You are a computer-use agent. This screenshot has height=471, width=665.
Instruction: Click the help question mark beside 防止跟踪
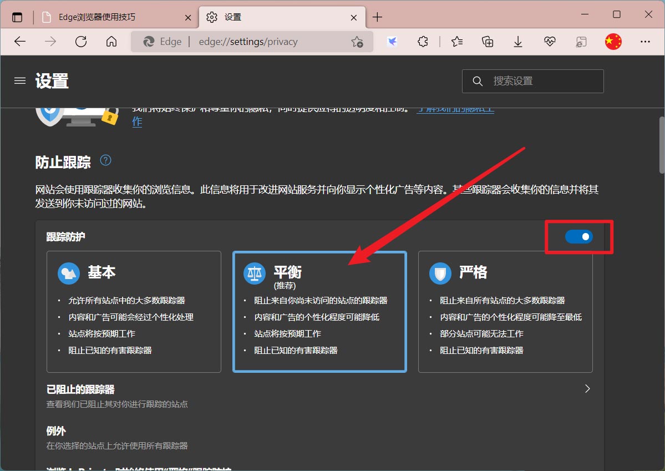[105, 160]
